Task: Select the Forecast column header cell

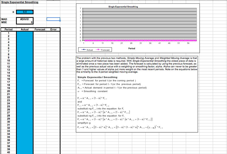Action: point(40,29)
